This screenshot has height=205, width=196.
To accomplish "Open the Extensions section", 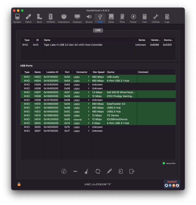I will pyautogui.click(x=64, y=18).
